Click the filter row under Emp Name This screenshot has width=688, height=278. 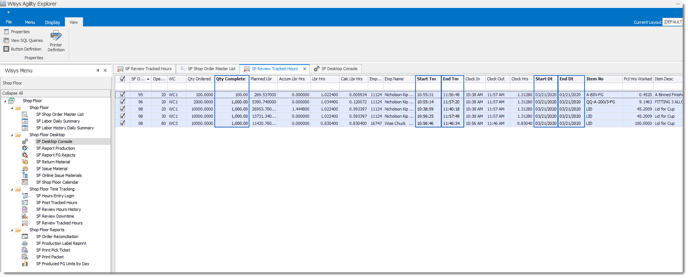click(x=399, y=87)
